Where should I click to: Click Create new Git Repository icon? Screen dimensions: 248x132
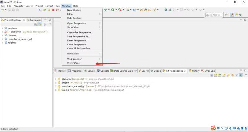[224, 75]
